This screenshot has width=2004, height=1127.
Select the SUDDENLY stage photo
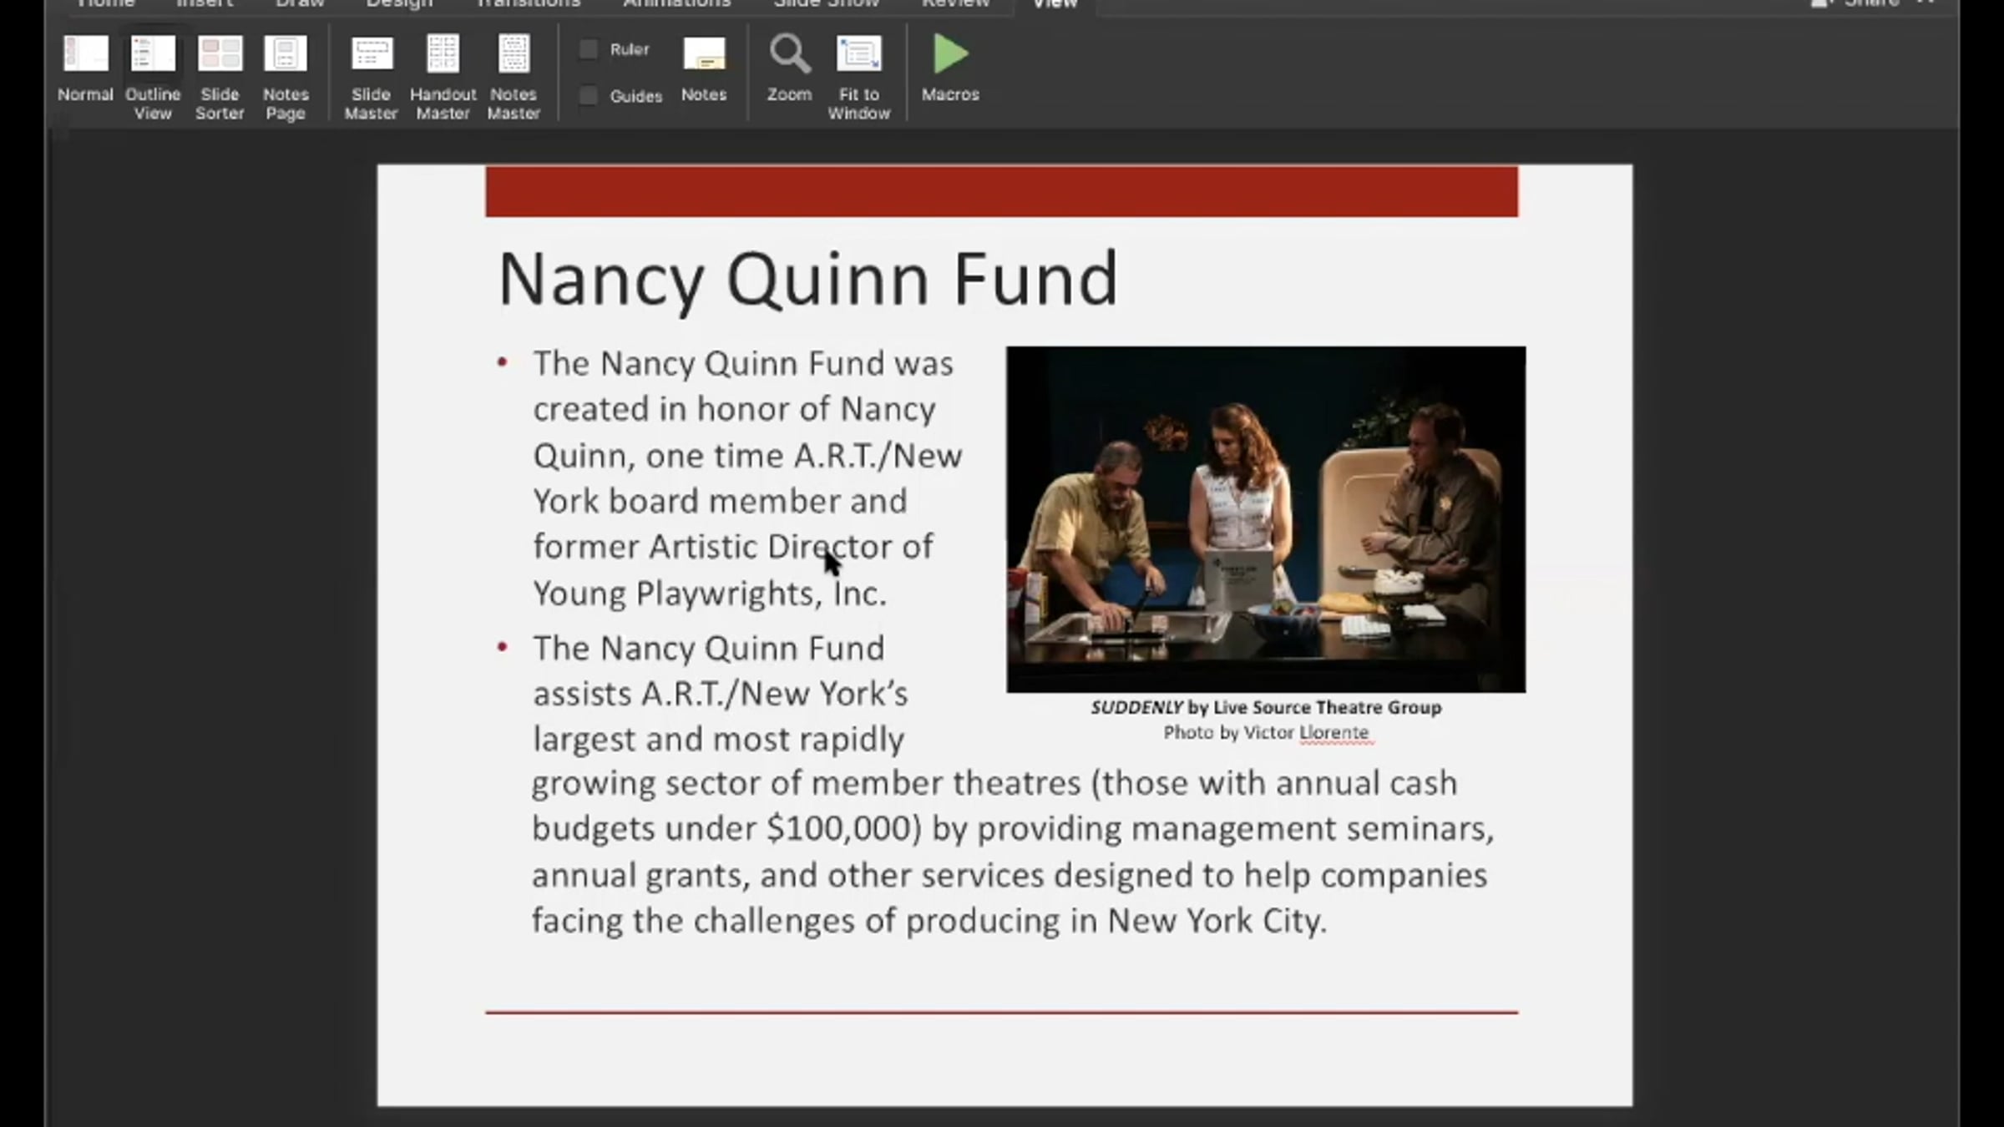click(x=1265, y=518)
